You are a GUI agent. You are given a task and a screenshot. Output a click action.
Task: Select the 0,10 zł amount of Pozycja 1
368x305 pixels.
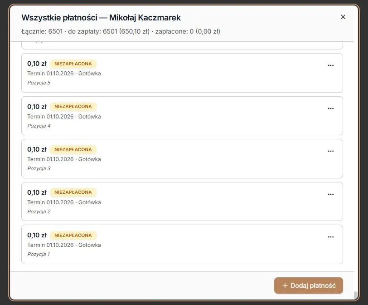point(37,235)
